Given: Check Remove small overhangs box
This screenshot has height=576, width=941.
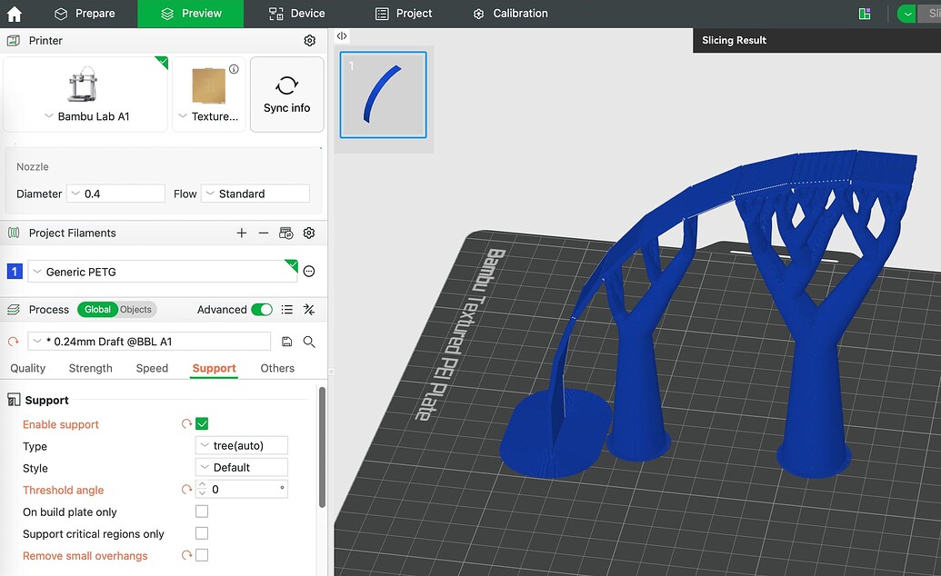Looking at the screenshot, I should point(202,555).
